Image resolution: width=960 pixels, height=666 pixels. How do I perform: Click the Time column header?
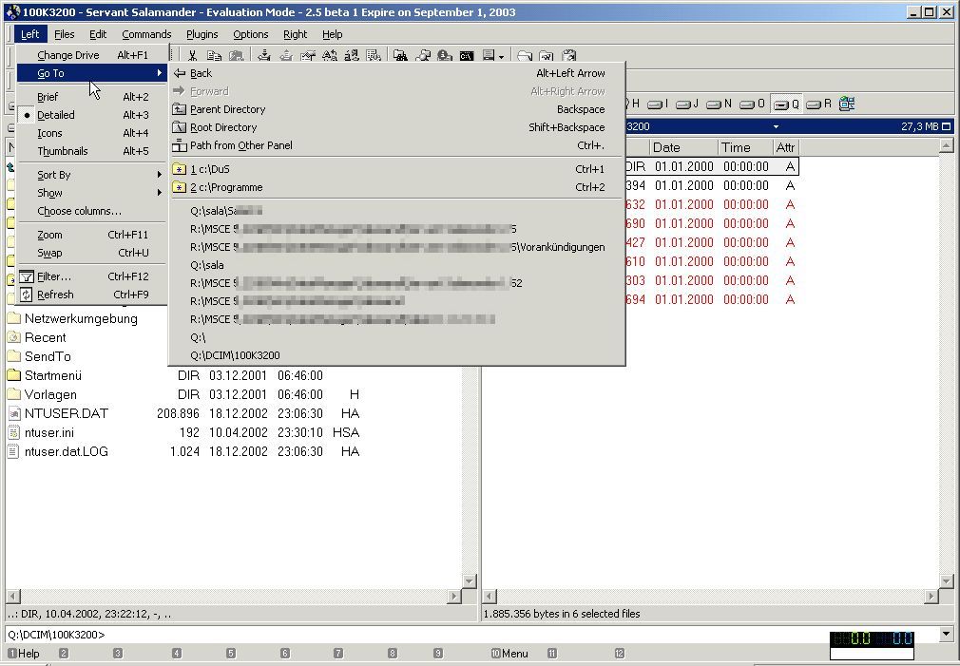pos(745,147)
